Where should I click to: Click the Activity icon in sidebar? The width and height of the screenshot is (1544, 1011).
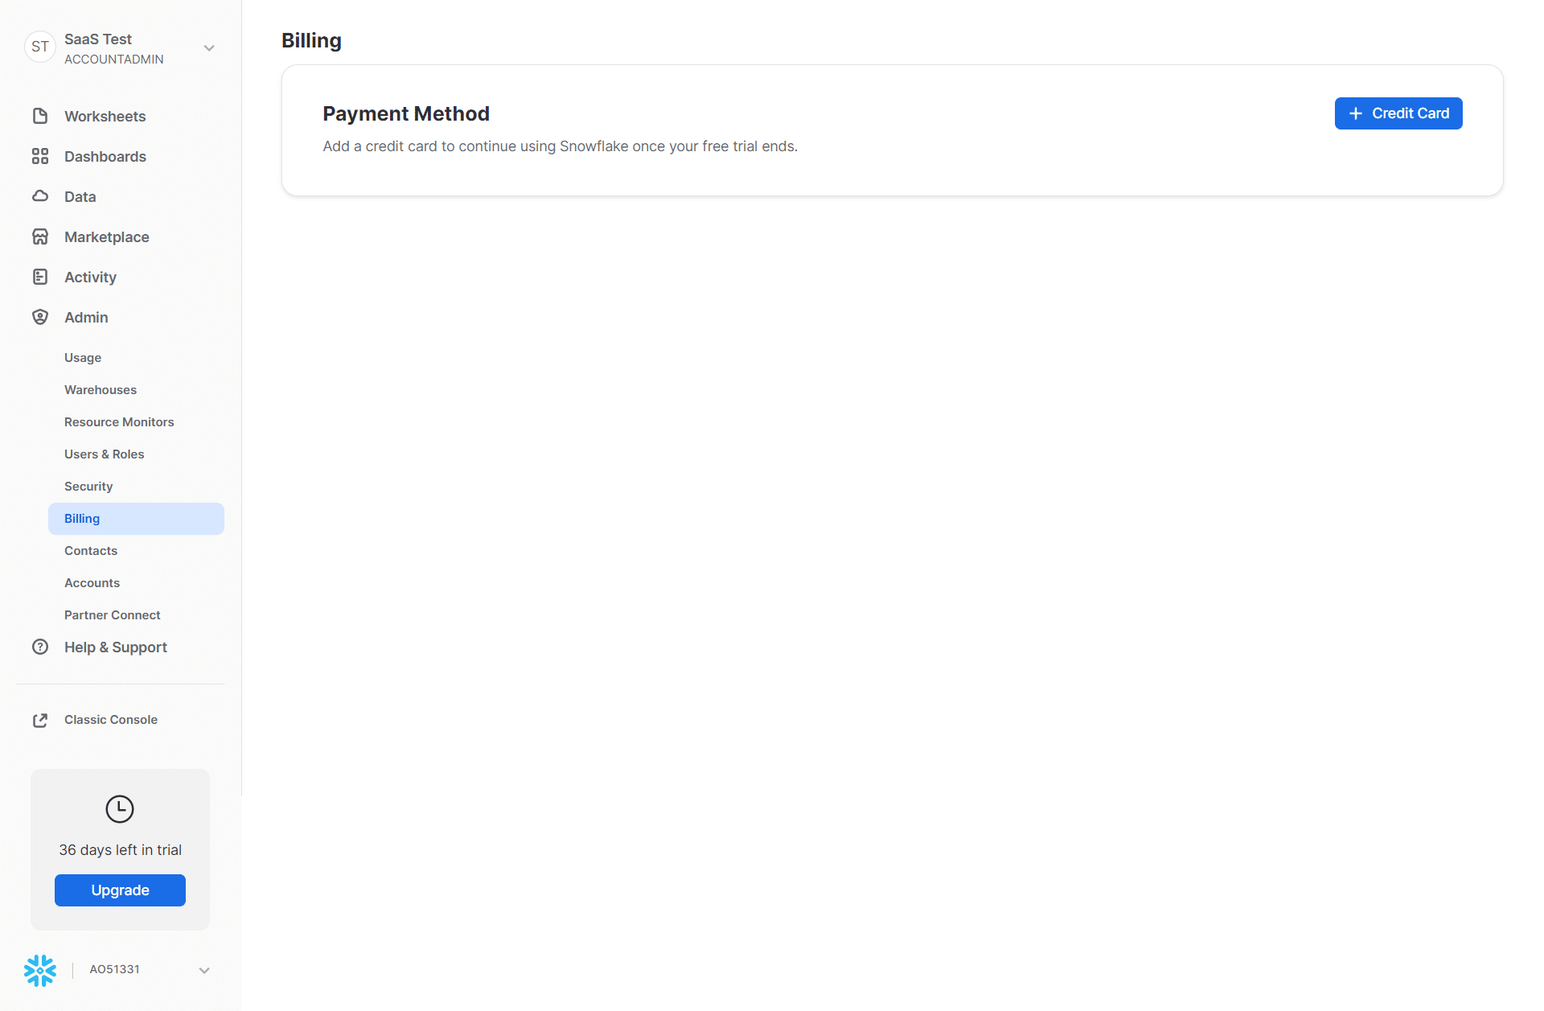(x=39, y=277)
